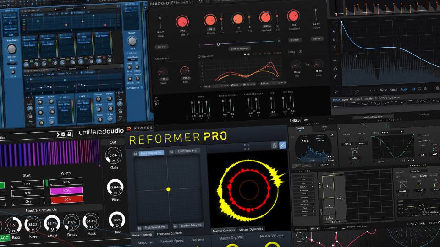The image size is (440, 247).
Task: Open the Gravity value field under Gravity knob
Action: pyautogui.click(x=211, y=29)
